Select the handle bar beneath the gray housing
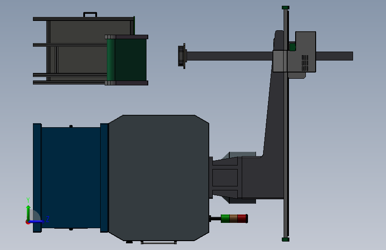This screenshot has width=386, height=250. click(159, 242)
